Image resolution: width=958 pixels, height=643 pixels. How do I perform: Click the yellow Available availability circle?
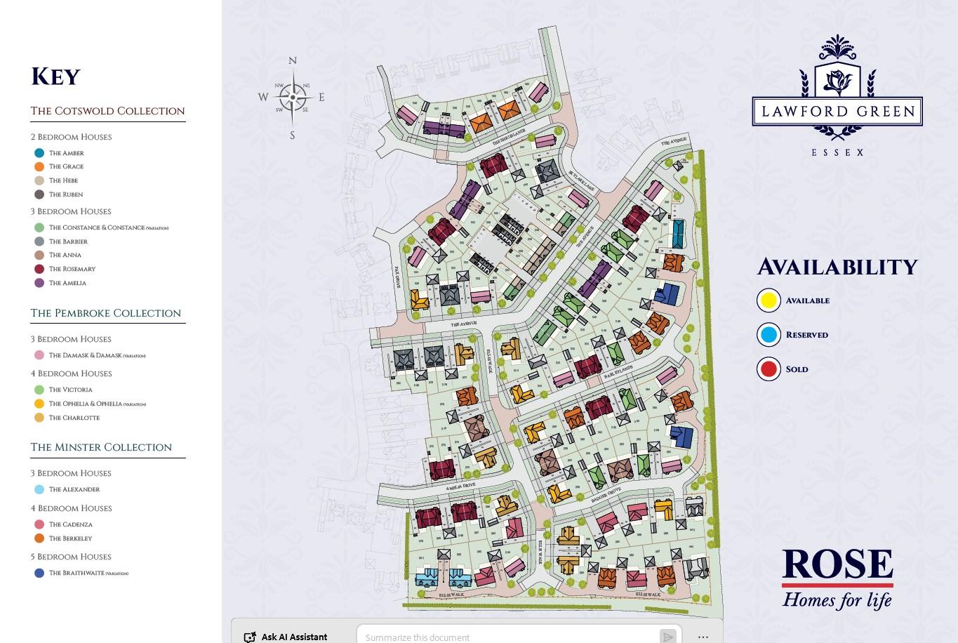(x=769, y=300)
